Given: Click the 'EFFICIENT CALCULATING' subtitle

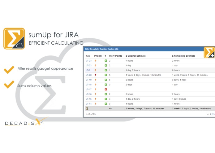Looking at the screenshot, I should pyautogui.click(x=56, y=43).
